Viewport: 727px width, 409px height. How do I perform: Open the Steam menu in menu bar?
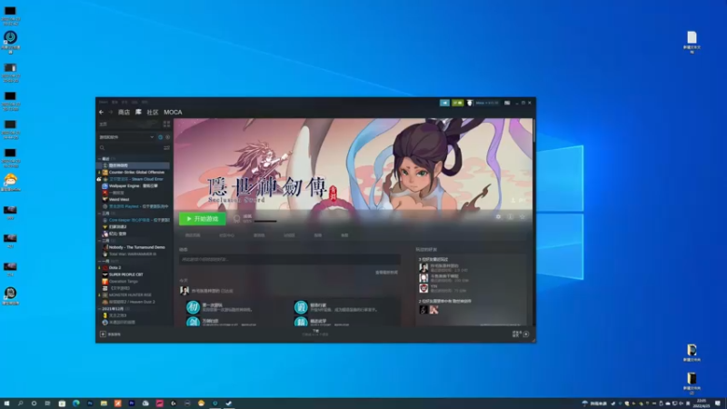[103, 102]
